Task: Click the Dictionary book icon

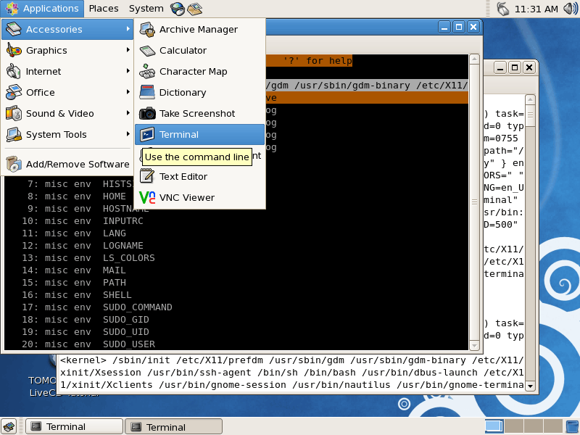Action: [147, 93]
